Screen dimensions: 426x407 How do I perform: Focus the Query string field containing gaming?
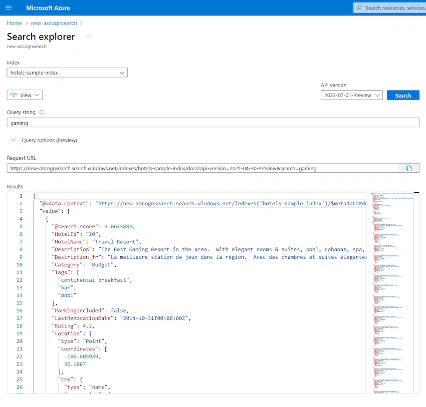pyautogui.click(x=213, y=123)
